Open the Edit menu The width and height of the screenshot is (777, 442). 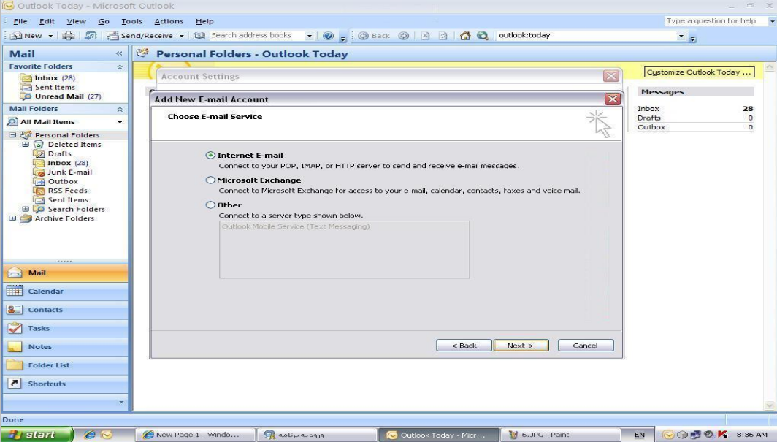[47, 21]
